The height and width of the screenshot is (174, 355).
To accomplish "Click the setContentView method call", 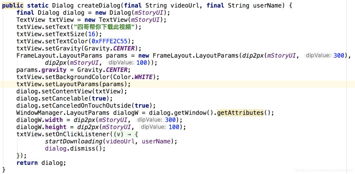I will (x=69, y=91).
